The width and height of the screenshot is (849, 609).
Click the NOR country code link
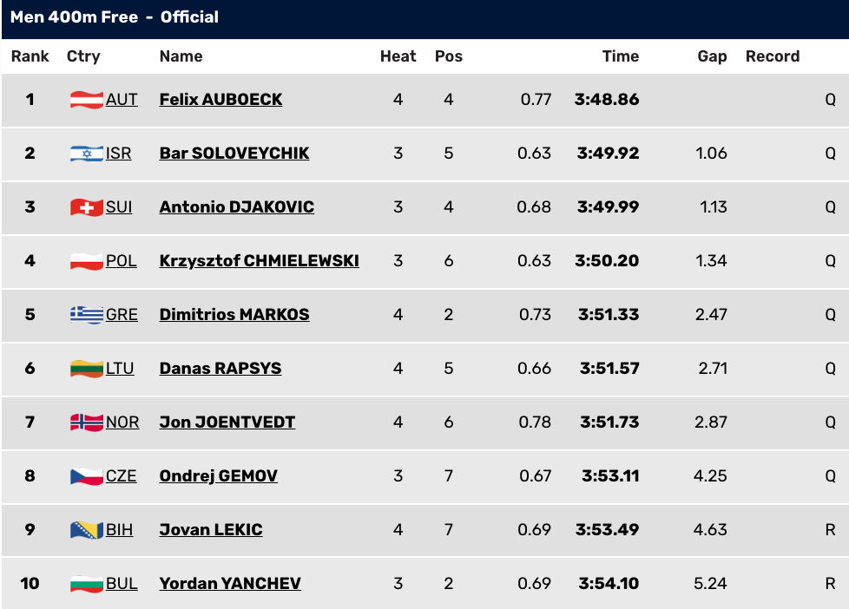(122, 422)
